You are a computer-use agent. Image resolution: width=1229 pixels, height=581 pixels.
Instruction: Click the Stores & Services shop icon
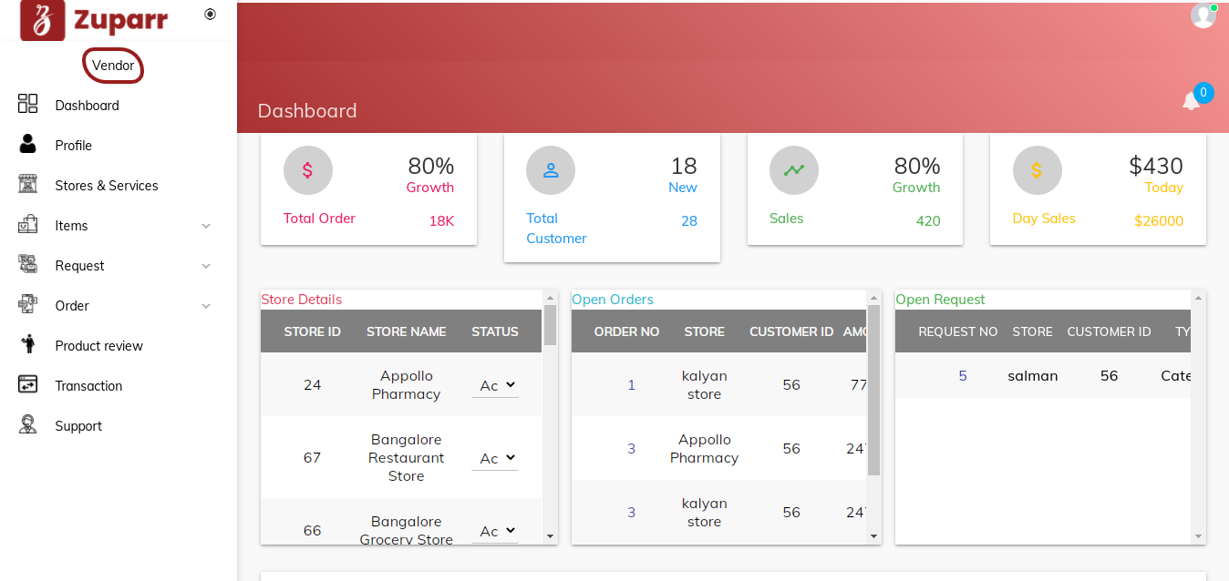28,184
